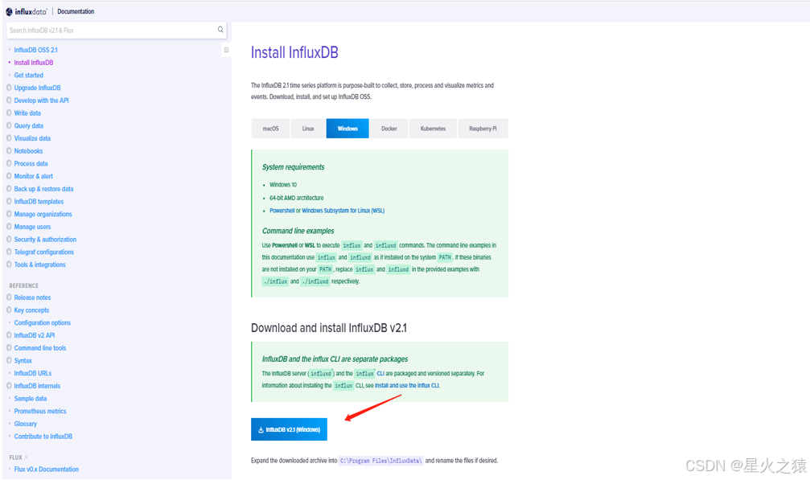Expand the InfluxDB internals section

pyautogui.click(x=9, y=386)
